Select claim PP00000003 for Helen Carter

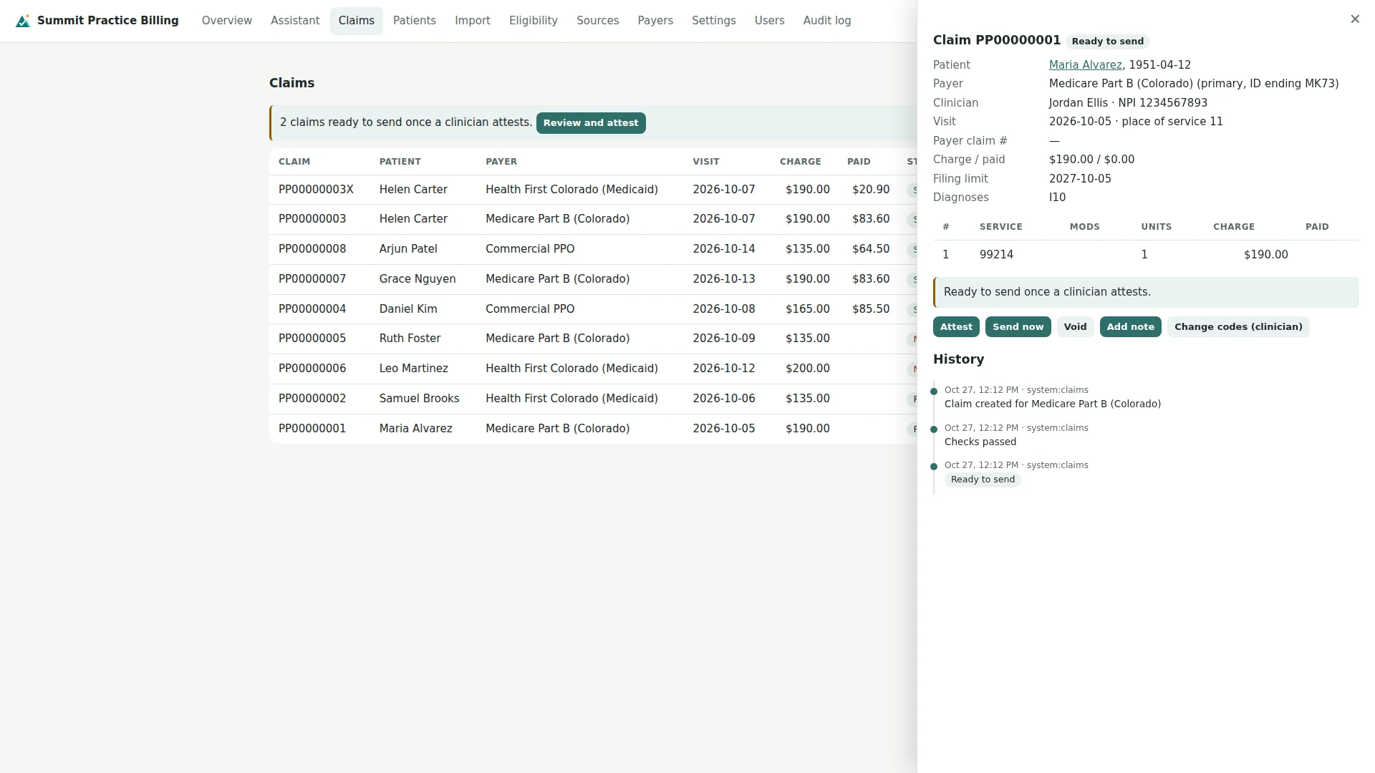pyautogui.click(x=593, y=219)
